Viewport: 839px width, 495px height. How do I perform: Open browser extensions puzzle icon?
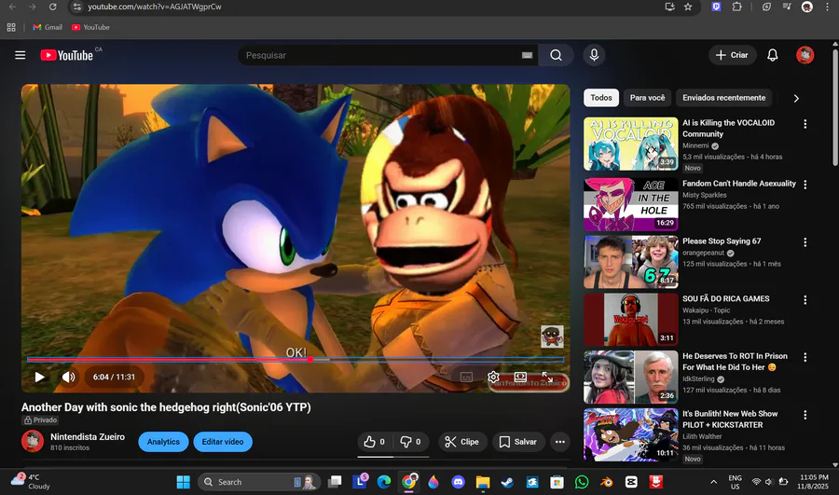[736, 7]
